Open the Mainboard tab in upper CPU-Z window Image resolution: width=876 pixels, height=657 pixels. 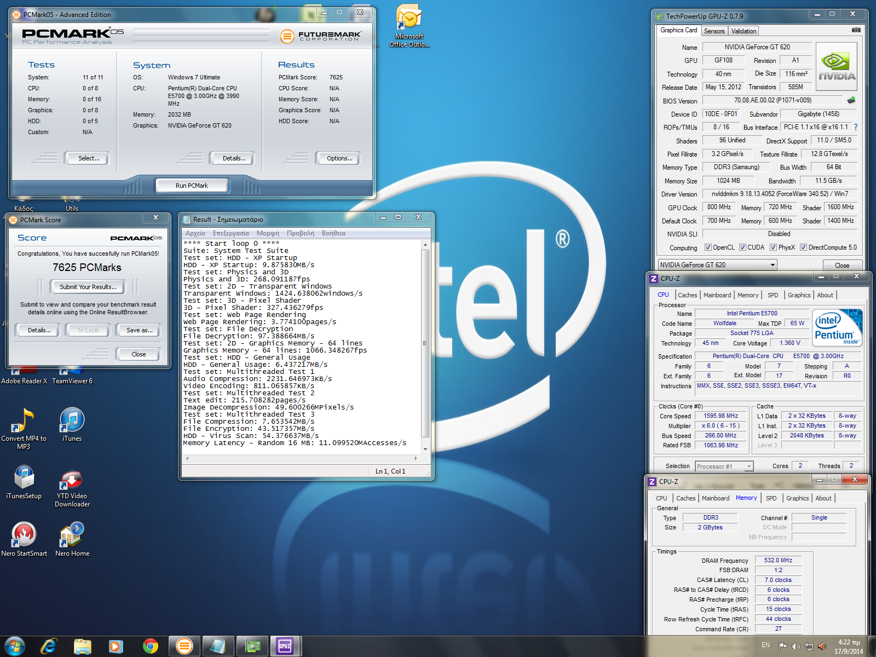point(717,295)
